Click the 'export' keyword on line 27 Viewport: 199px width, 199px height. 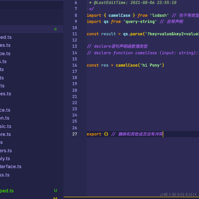[94, 134]
